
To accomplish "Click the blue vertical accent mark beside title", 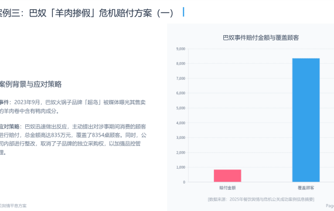I will click(183, 12).
